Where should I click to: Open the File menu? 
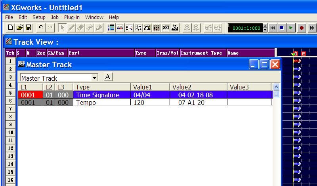pos(9,17)
